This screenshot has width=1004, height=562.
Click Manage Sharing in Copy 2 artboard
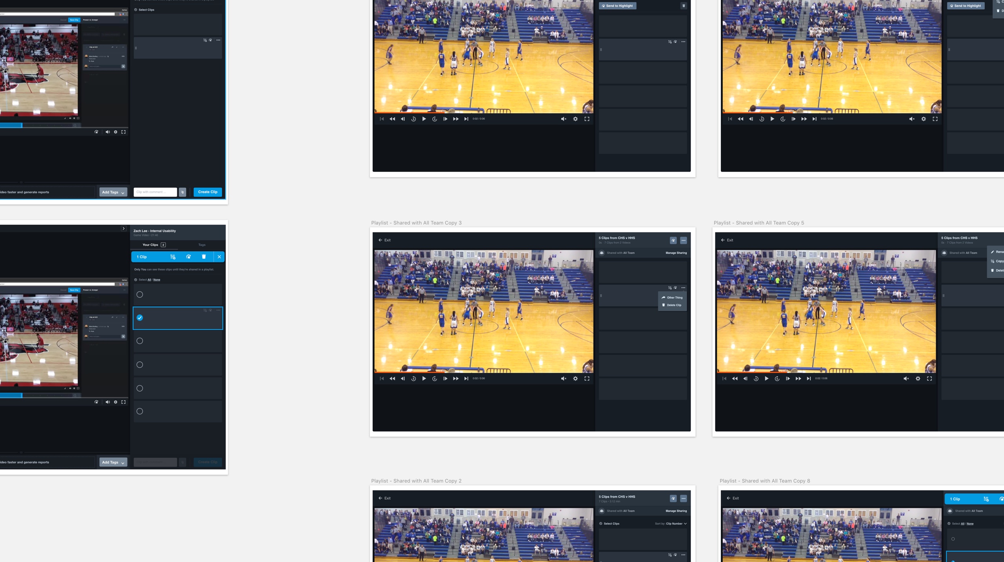tap(676, 511)
